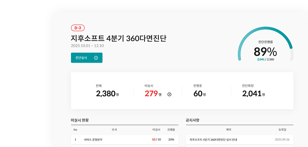Click the 20% progress value

[x=171, y=139]
